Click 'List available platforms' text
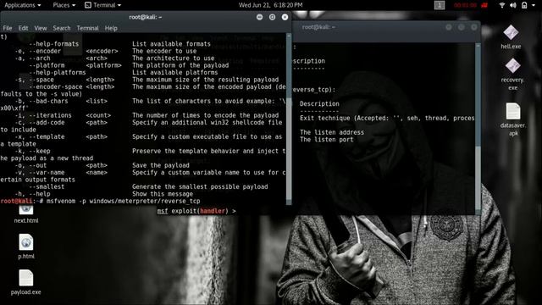The image size is (542, 305). (175, 72)
